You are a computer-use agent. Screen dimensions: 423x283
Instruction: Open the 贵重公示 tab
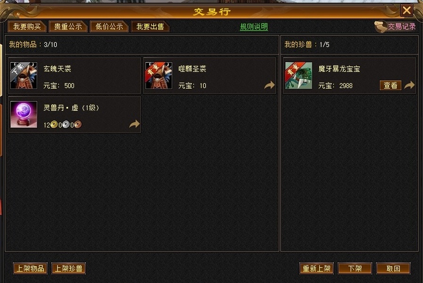(x=68, y=27)
